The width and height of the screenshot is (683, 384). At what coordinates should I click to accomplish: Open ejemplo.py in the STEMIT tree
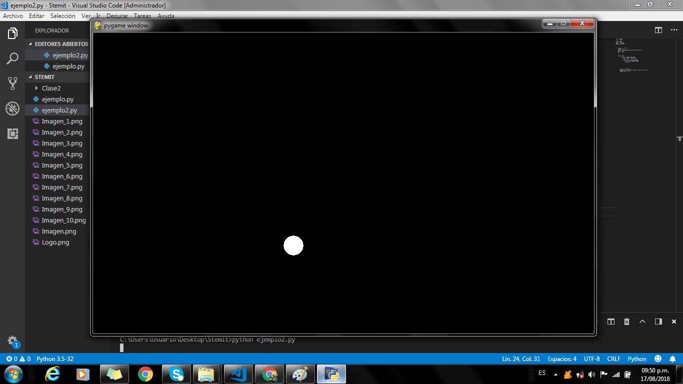coord(57,99)
